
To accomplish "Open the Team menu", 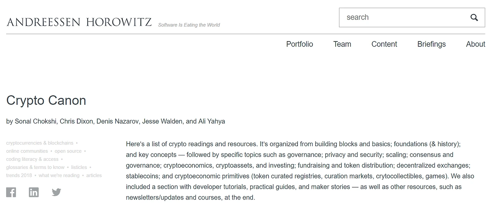I will (342, 44).
